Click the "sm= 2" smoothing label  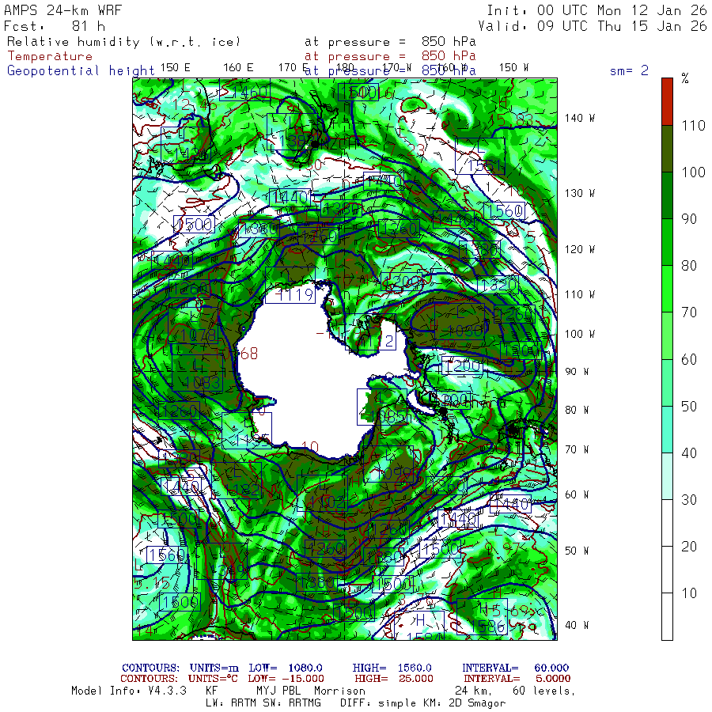point(629,70)
